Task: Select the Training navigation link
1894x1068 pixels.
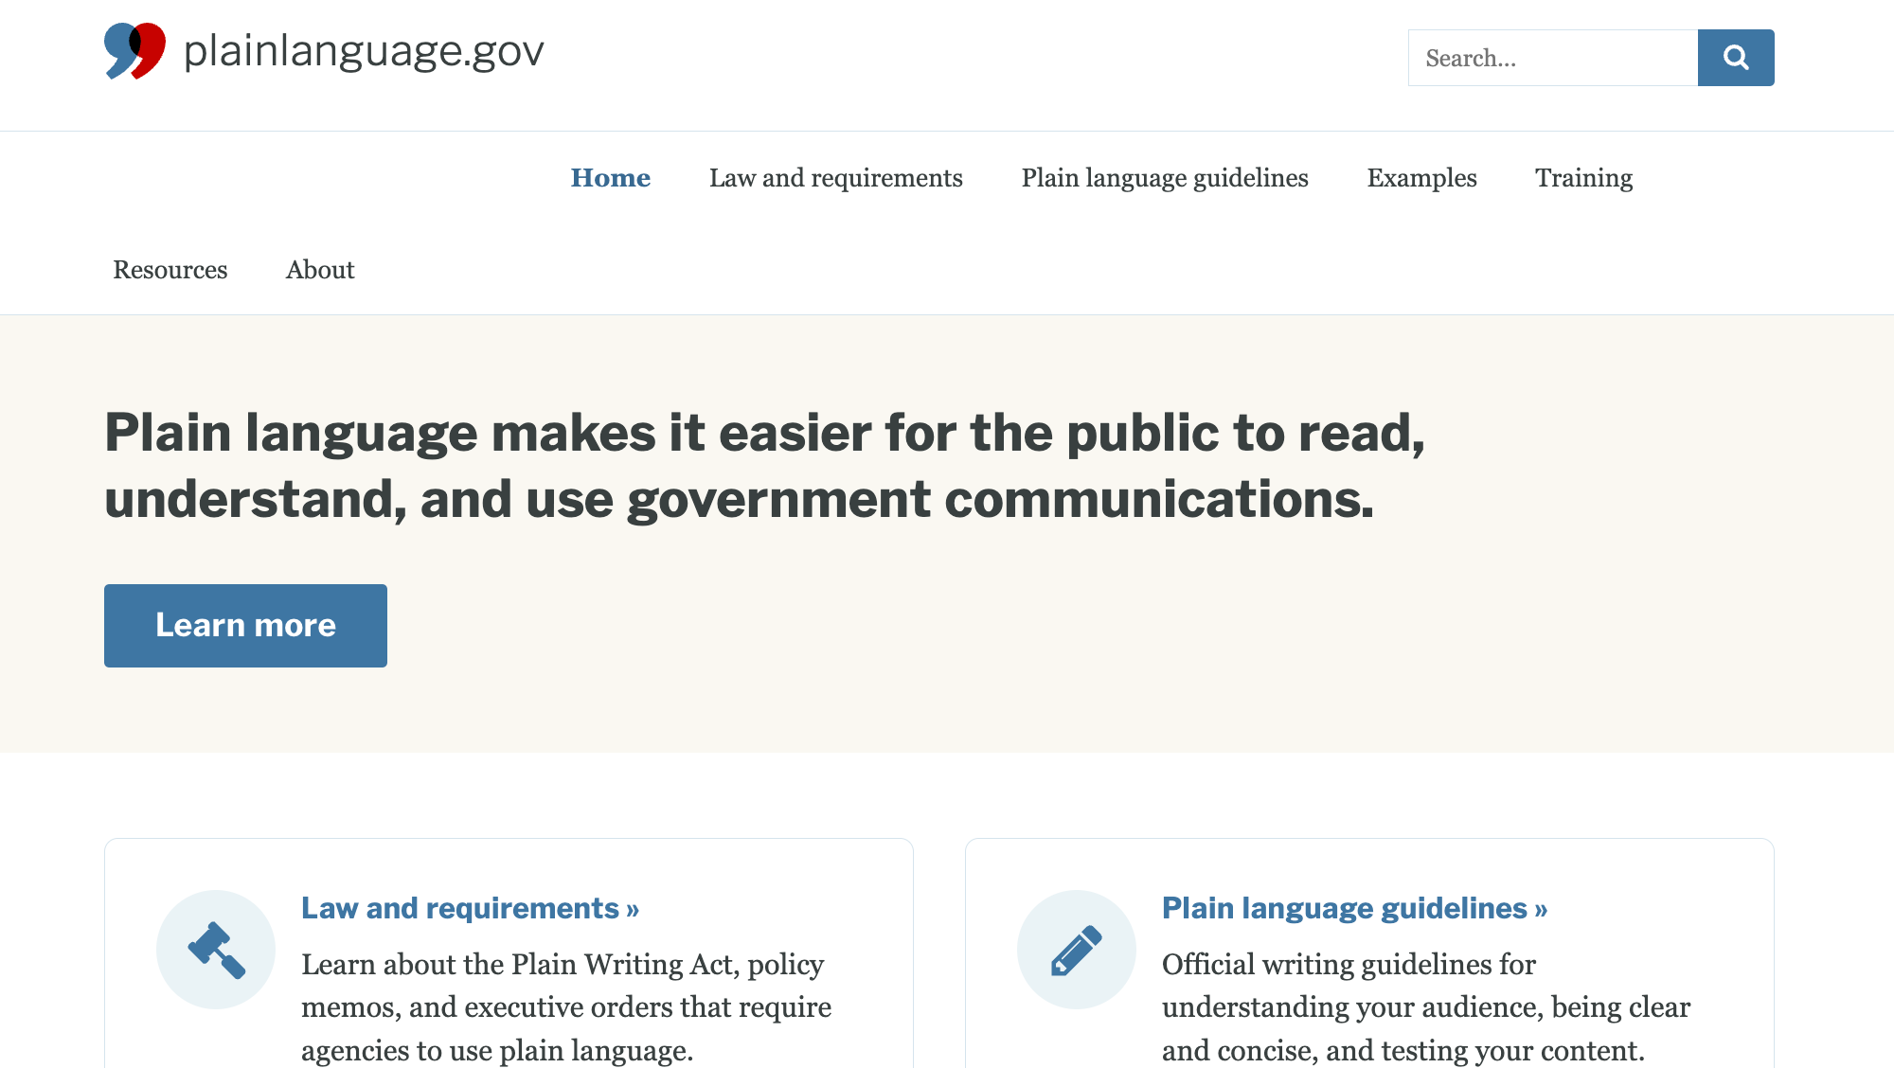Action: (1583, 178)
